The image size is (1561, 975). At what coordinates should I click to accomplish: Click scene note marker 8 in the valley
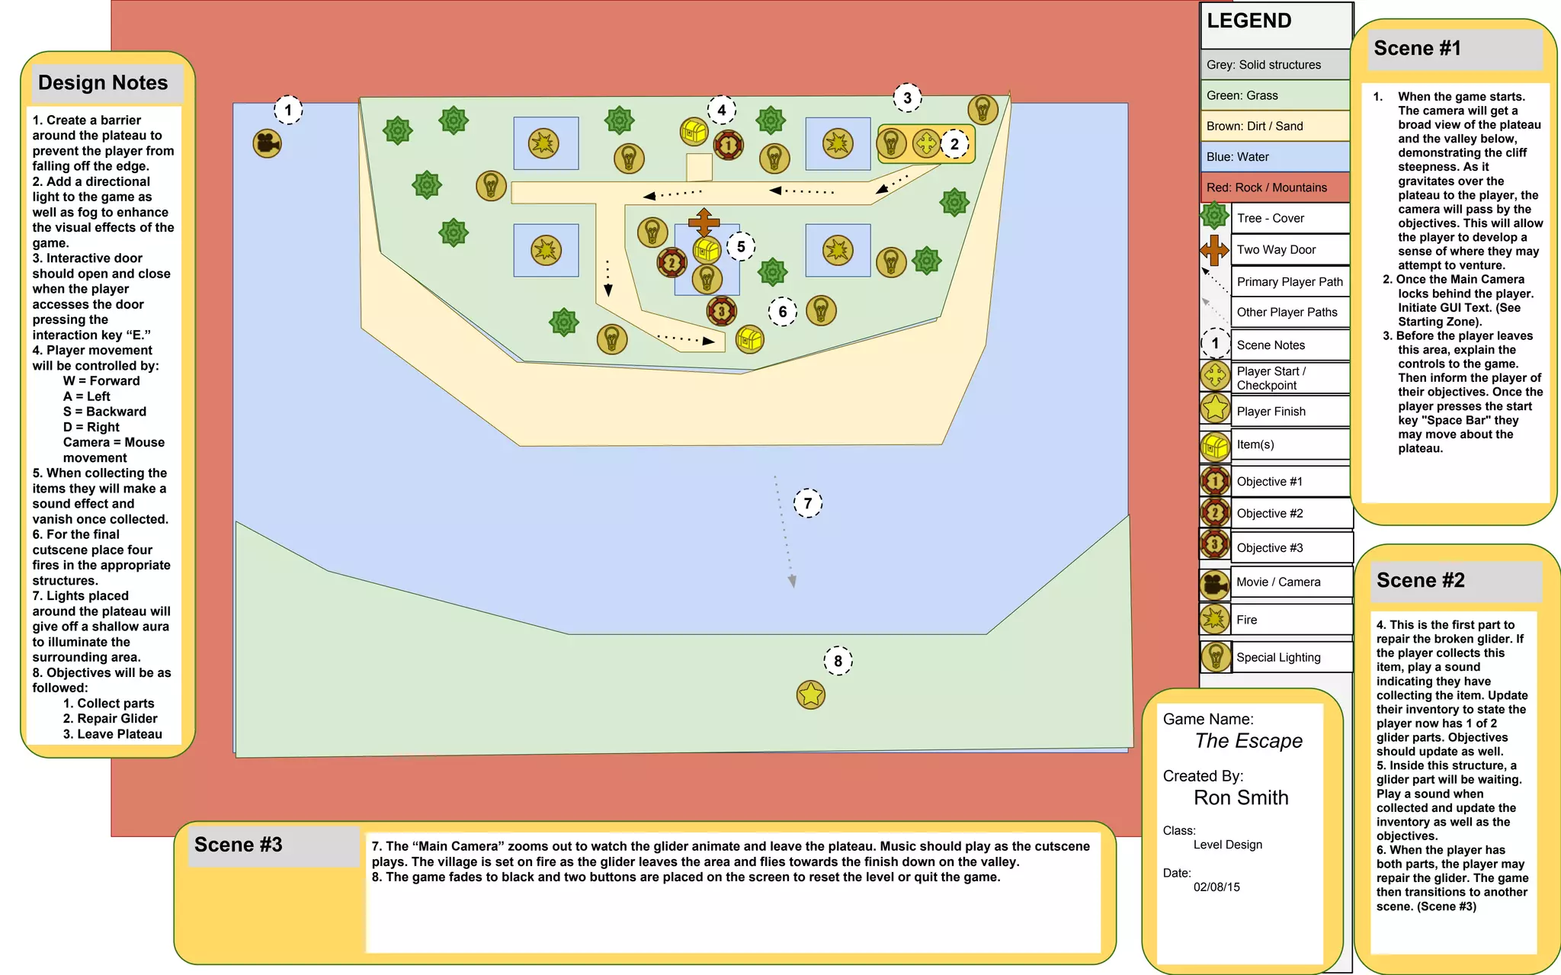click(838, 661)
